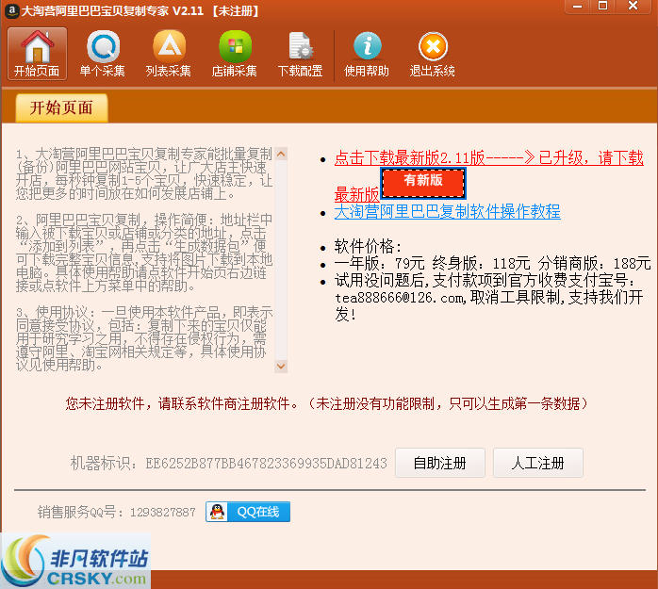Click the QQ penguin icon
The image size is (658, 589).
click(x=217, y=512)
